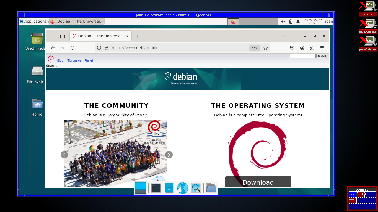Click the OpenBSD pager title
The image size is (378, 212).
click(362, 190)
